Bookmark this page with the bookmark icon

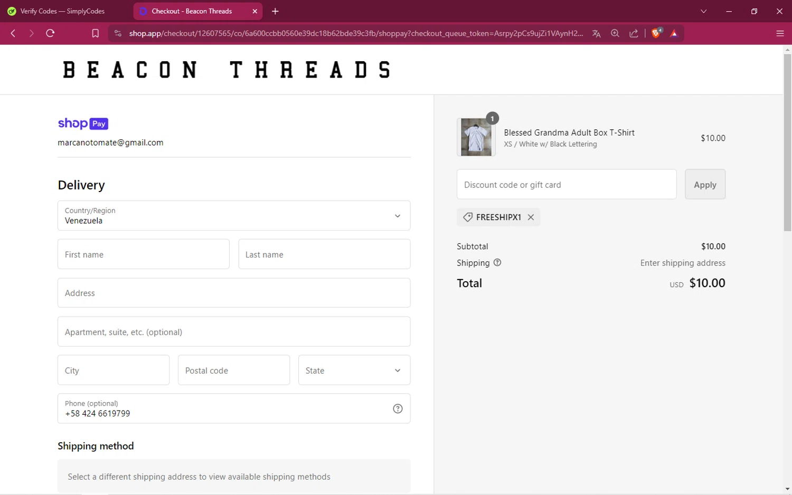pyautogui.click(x=95, y=33)
